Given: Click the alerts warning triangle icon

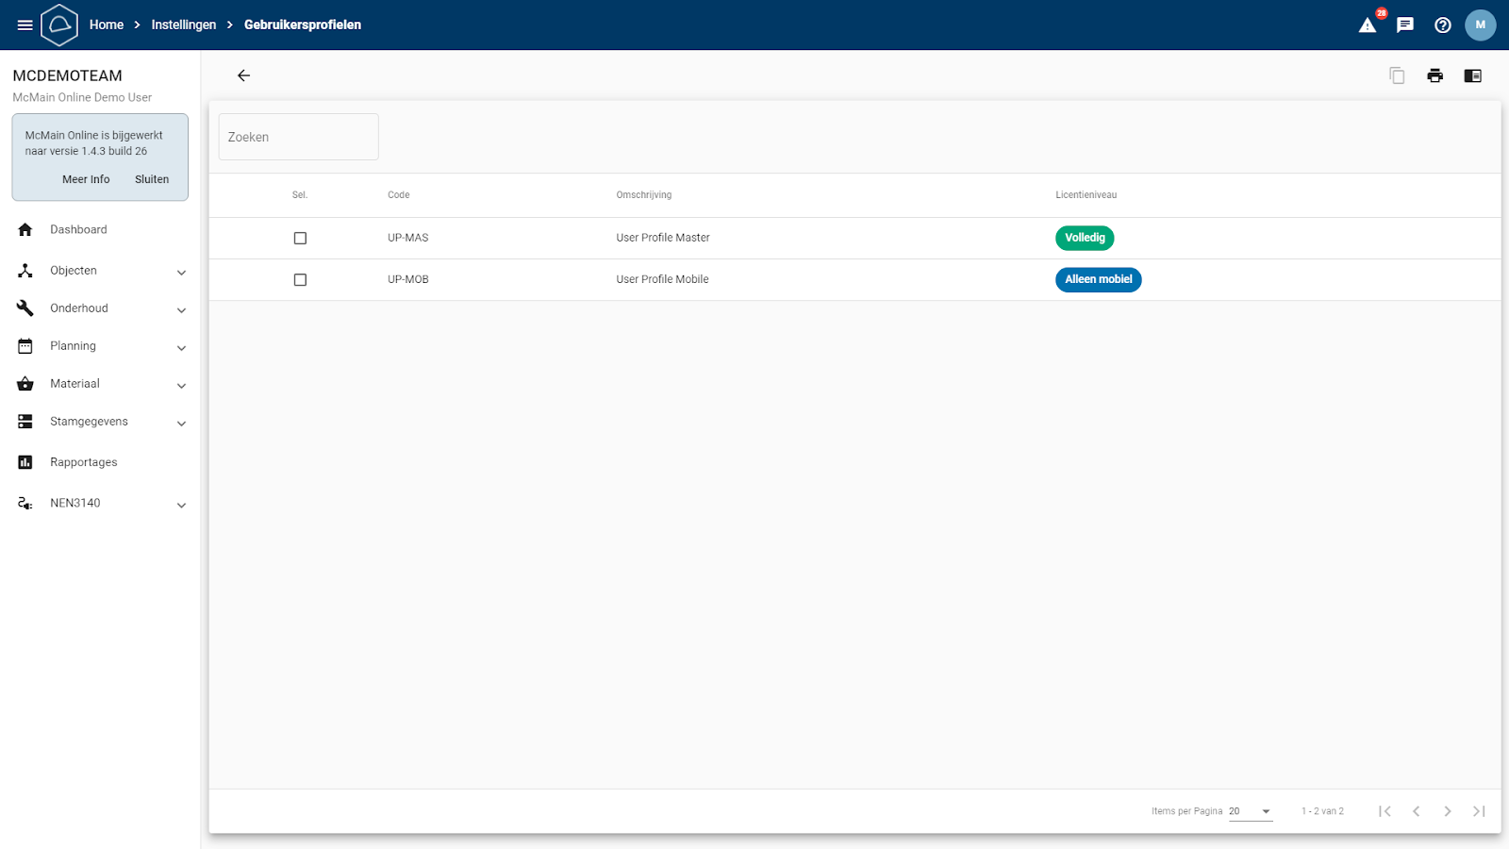Looking at the screenshot, I should tap(1368, 25).
